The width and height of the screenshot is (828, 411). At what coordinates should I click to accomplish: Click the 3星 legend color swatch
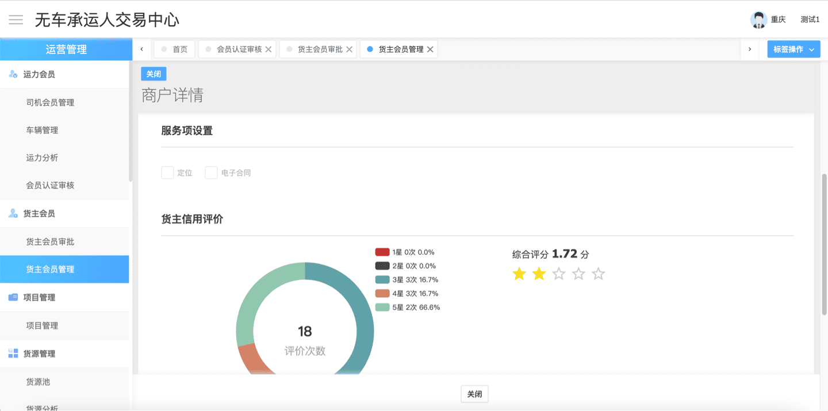382,279
